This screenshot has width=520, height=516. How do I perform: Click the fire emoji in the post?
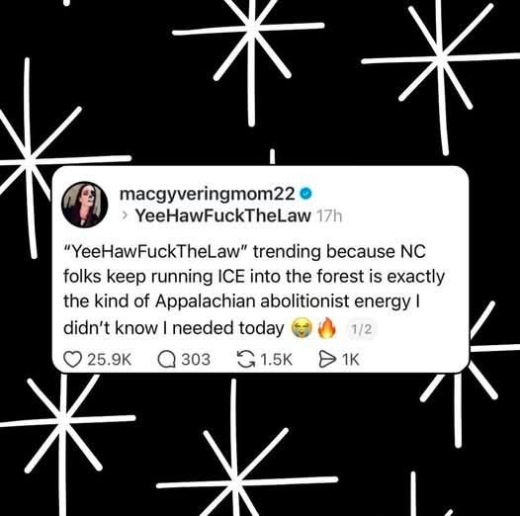pos(326,328)
